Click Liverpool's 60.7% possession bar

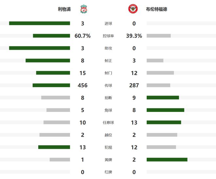pos(51,36)
